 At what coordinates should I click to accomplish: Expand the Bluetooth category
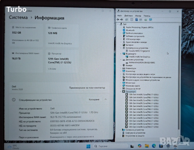tap(121, 30)
